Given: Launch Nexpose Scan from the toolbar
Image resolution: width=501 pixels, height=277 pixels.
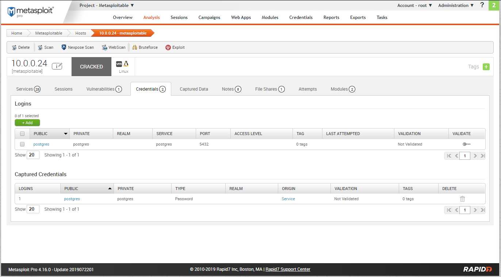Looking at the screenshot, I should tap(77, 47).
